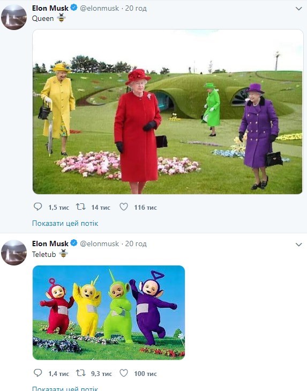Open the 'Показати цей потік' link under the Queen tweet
307x391 pixels.
(x=65, y=223)
